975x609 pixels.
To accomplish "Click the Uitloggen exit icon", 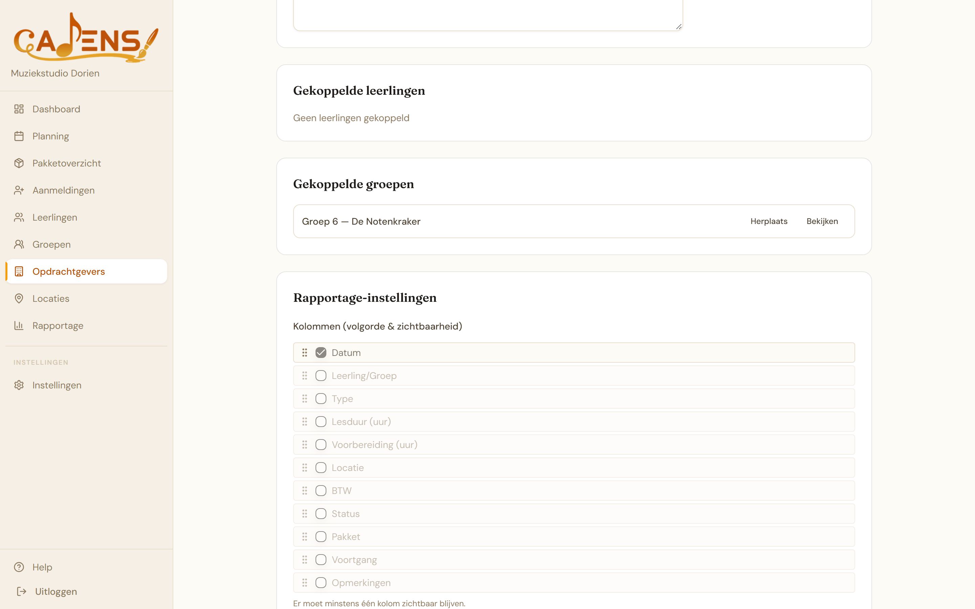I will pyautogui.click(x=22, y=591).
